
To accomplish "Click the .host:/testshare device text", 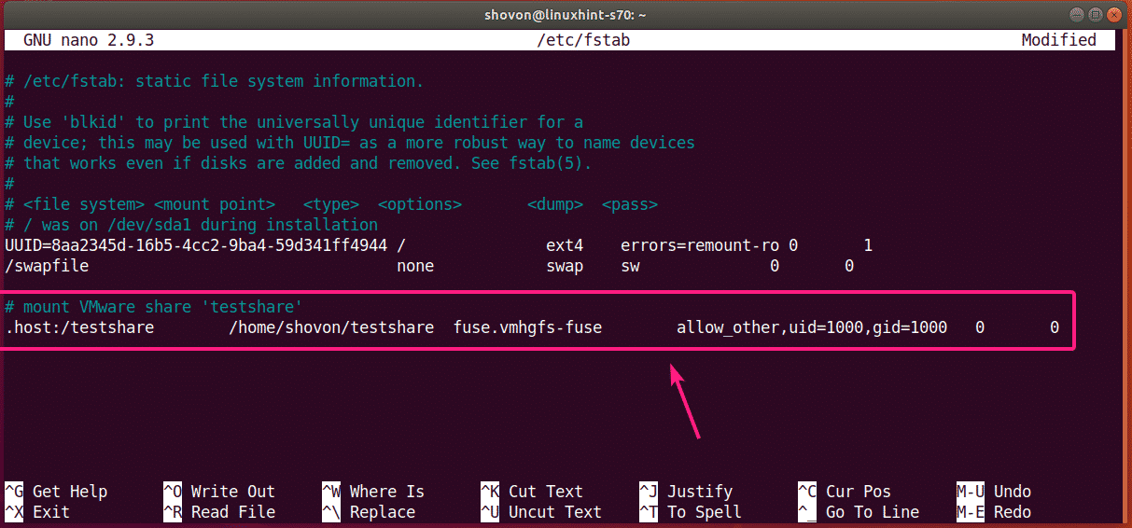I will (x=79, y=327).
